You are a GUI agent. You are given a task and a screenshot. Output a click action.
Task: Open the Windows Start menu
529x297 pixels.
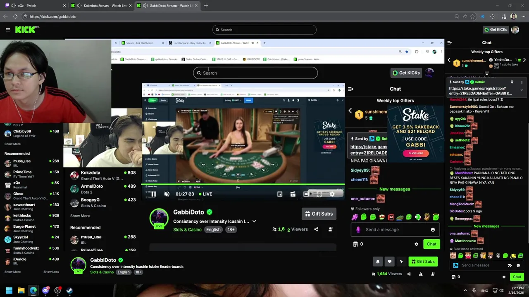pyautogui.click(x=9, y=290)
